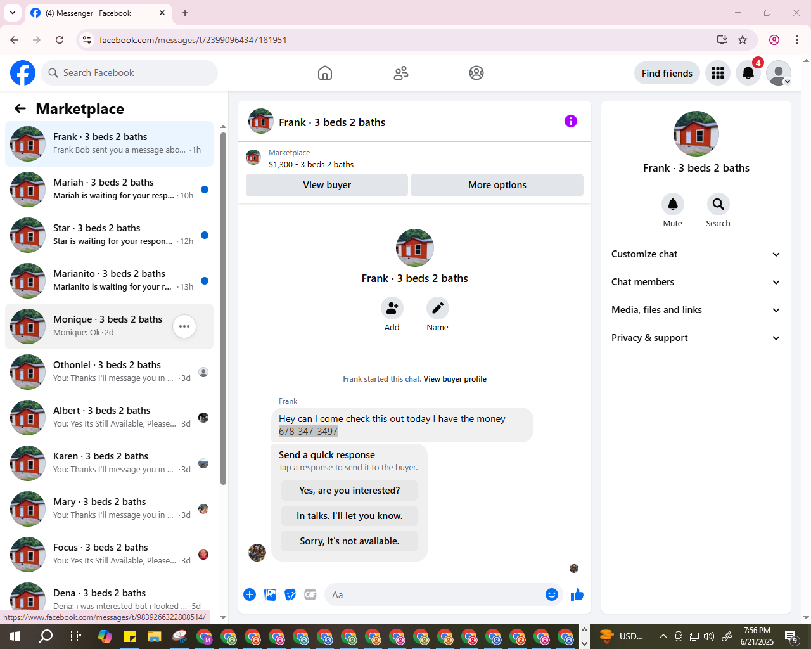Open the Notifications bell
The image size is (811, 649).
[x=748, y=73]
